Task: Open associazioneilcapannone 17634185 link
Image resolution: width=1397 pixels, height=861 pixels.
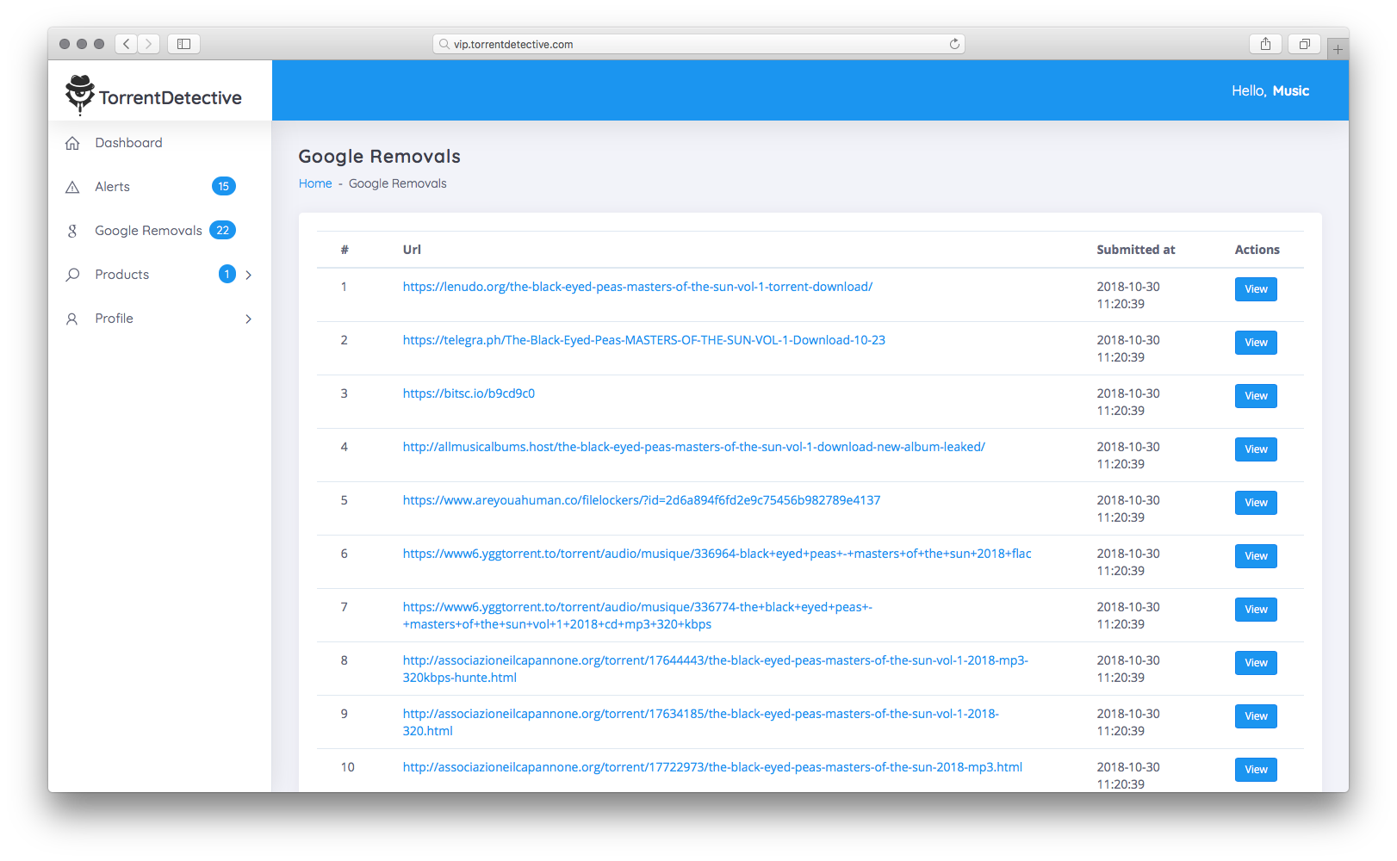Action: point(701,722)
